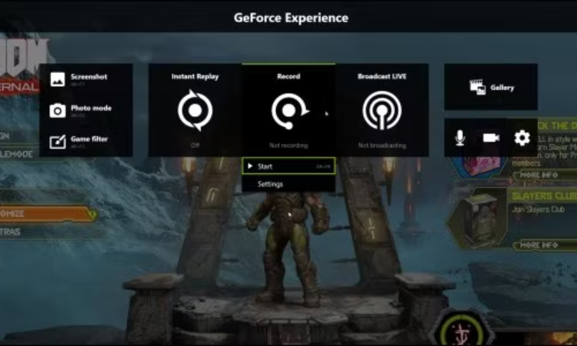
Task: Open the Instant Replay circular icon
Action: pos(195,110)
